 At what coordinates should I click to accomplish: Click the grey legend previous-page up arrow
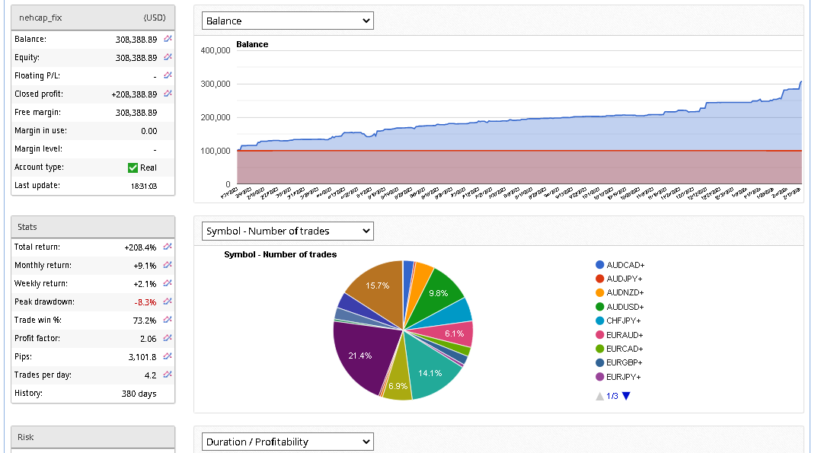pyautogui.click(x=600, y=396)
